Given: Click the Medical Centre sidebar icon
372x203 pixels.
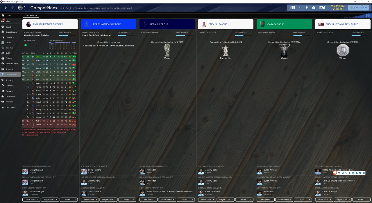Looking at the screenshot, I should [x=3, y=64].
